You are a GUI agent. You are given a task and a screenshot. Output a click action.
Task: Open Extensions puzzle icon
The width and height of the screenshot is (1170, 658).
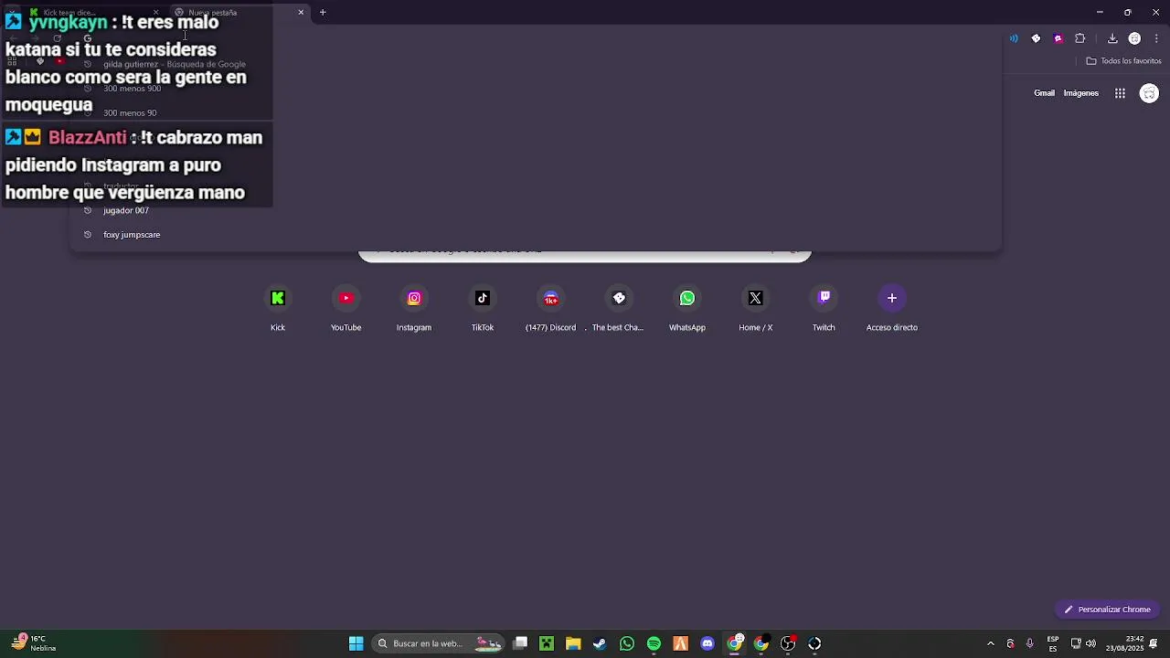point(1080,38)
